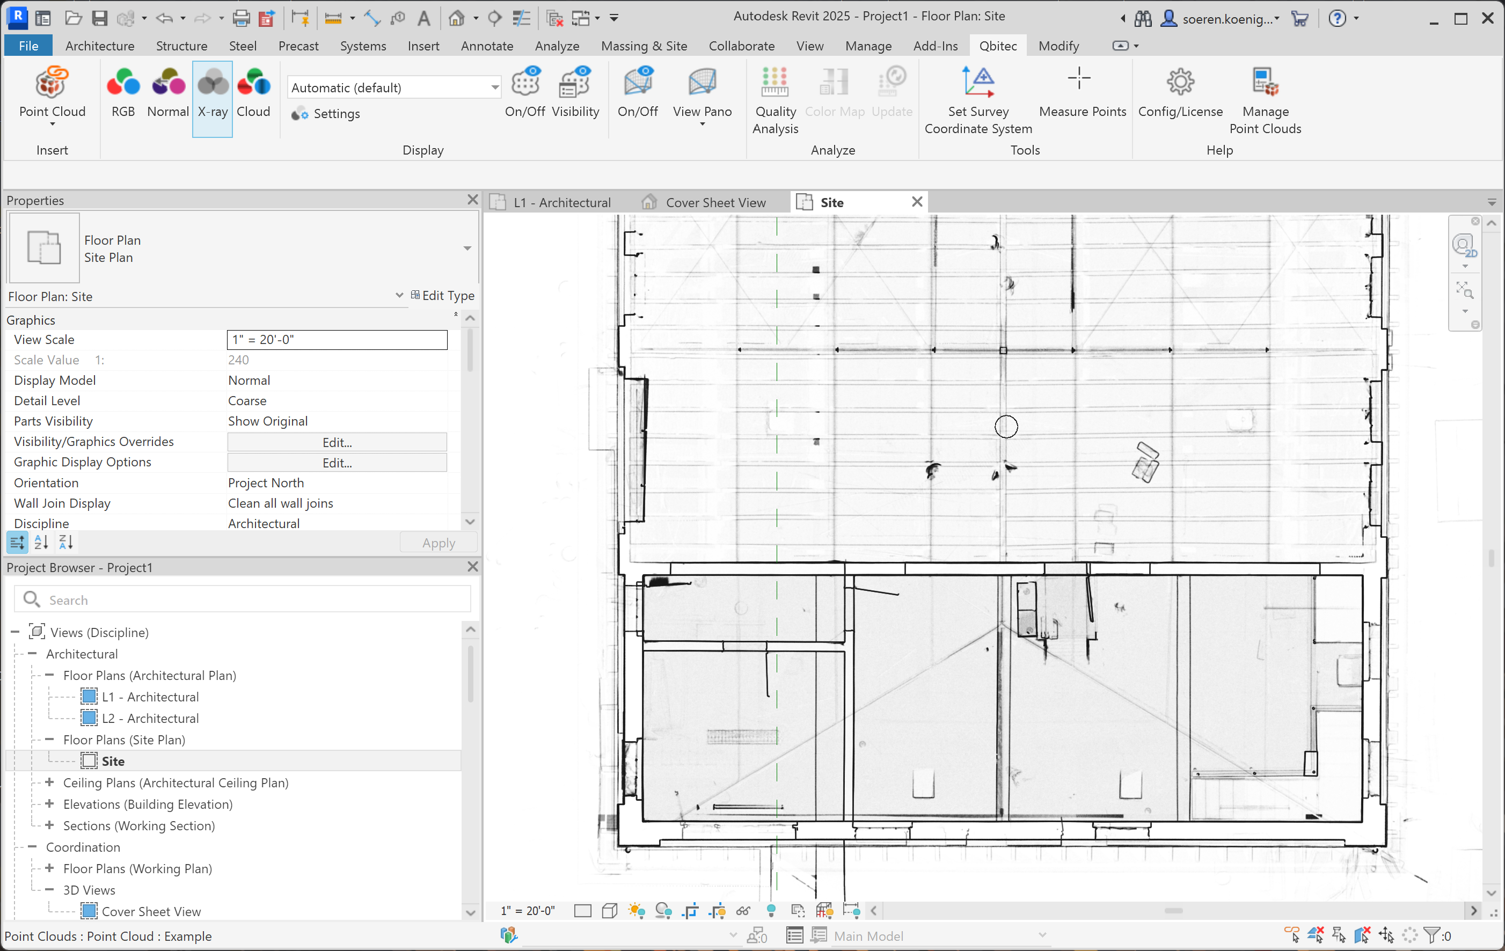Expand Ceiling Plans (Architectural Ceiling Plan) node
The width and height of the screenshot is (1505, 951).
pos(50,782)
